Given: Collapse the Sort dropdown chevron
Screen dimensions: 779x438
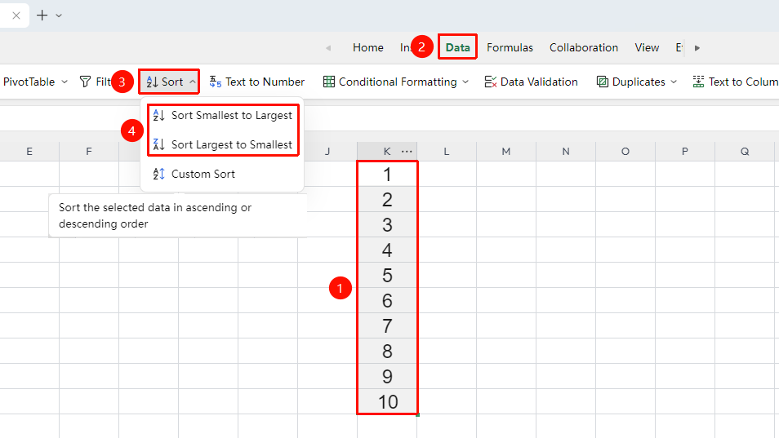Looking at the screenshot, I should (x=192, y=82).
